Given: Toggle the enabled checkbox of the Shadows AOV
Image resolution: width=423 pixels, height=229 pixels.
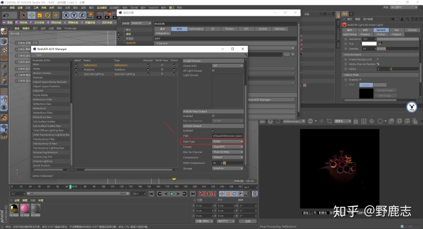Looking at the screenshot, I should (x=76, y=69).
